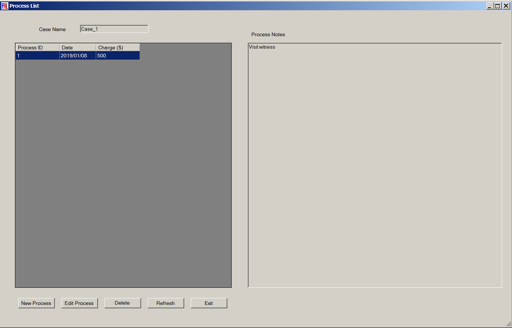Image resolution: width=512 pixels, height=328 pixels.
Task: Click inside the Process Notes text area
Action: click(375, 165)
